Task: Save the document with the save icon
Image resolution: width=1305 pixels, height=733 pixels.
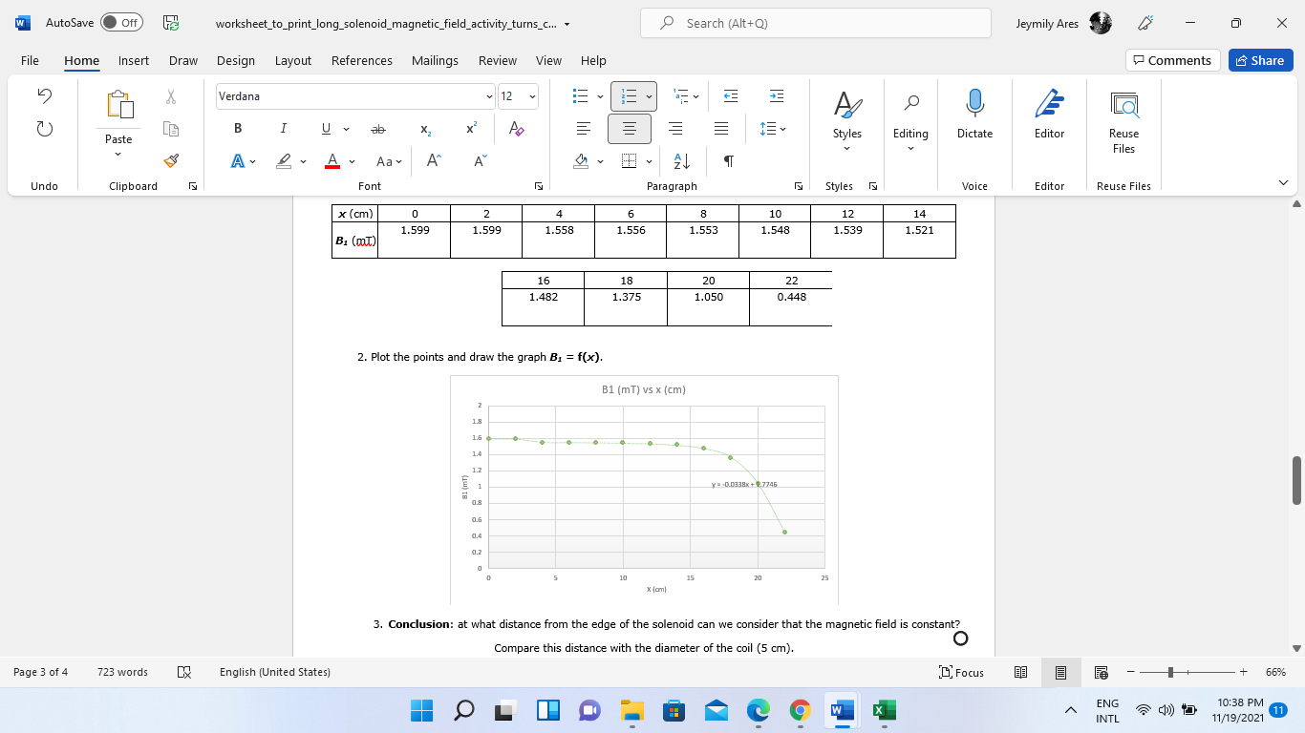Action: 172,23
